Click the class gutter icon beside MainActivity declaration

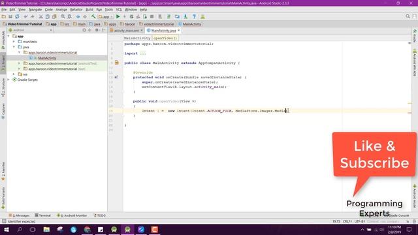tap(116, 63)
